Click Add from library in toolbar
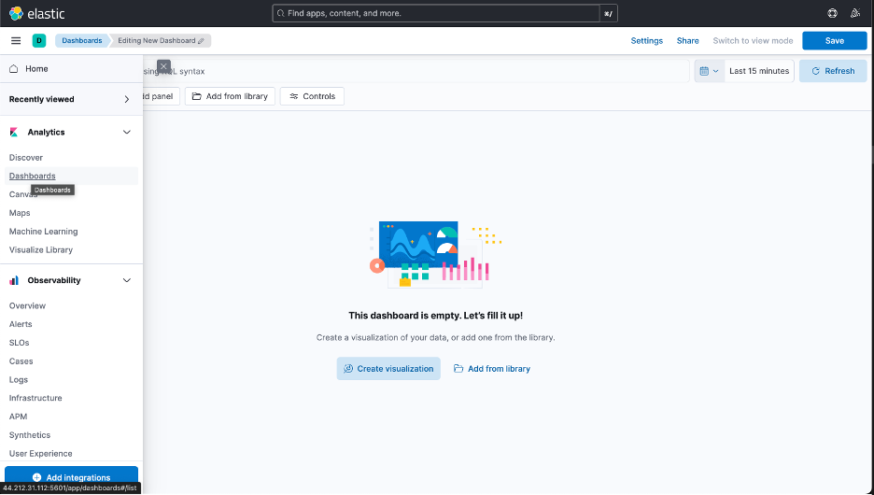 coord(230,96)
